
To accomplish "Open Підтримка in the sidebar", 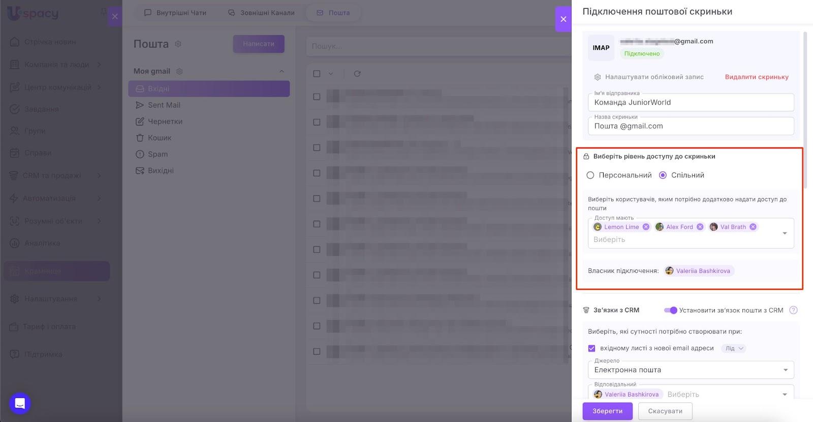I will pyautogui.click(x=43, y=354).
